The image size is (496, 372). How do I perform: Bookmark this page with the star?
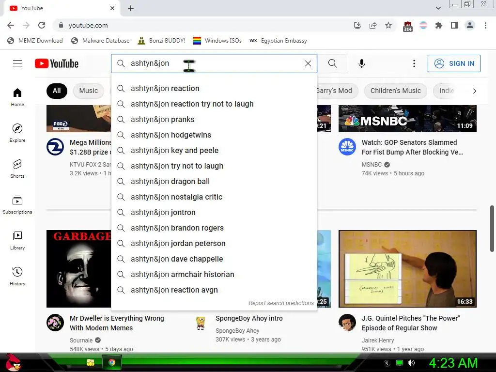coord(388,25)
